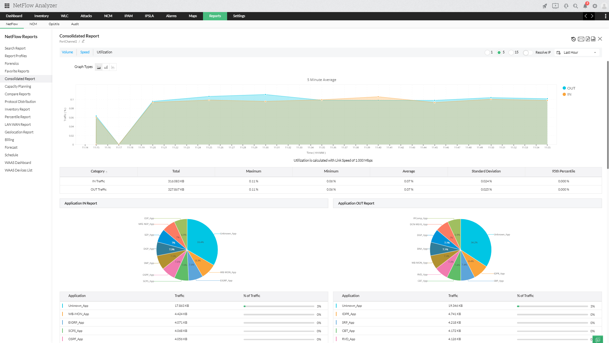Screen dimensions: 609x343
Task: Switch to bar graph type
Action: pyautogui.click(x=106, y=67)
